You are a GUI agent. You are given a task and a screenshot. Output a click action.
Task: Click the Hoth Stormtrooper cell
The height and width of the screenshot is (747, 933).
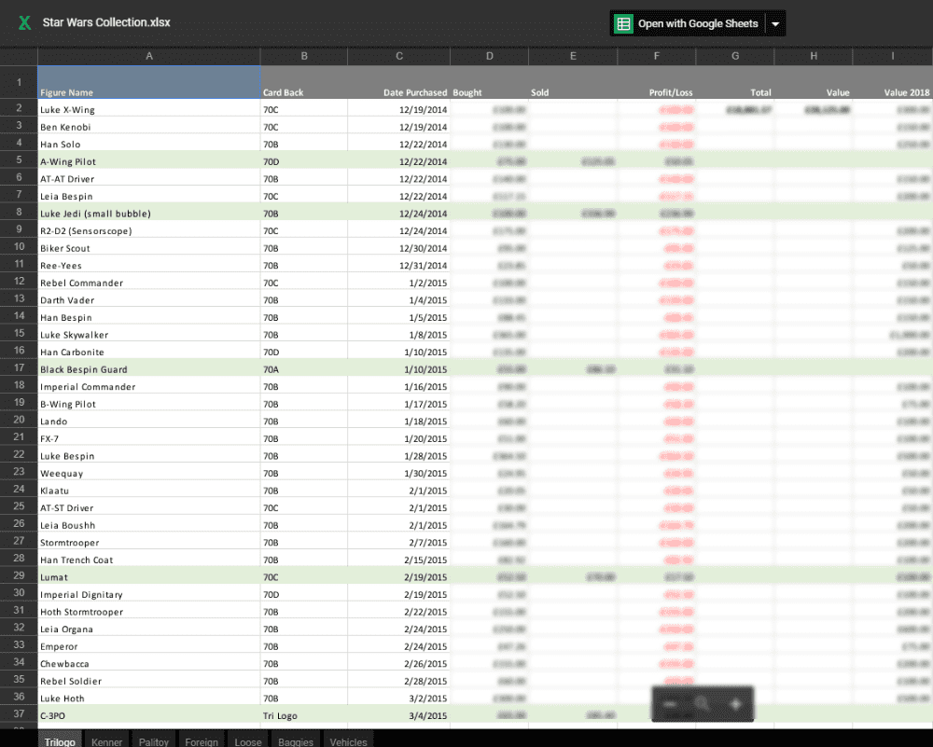[x=148, y=612]
